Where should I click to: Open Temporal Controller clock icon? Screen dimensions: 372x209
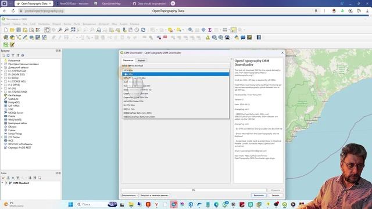(x=137, y=30)
